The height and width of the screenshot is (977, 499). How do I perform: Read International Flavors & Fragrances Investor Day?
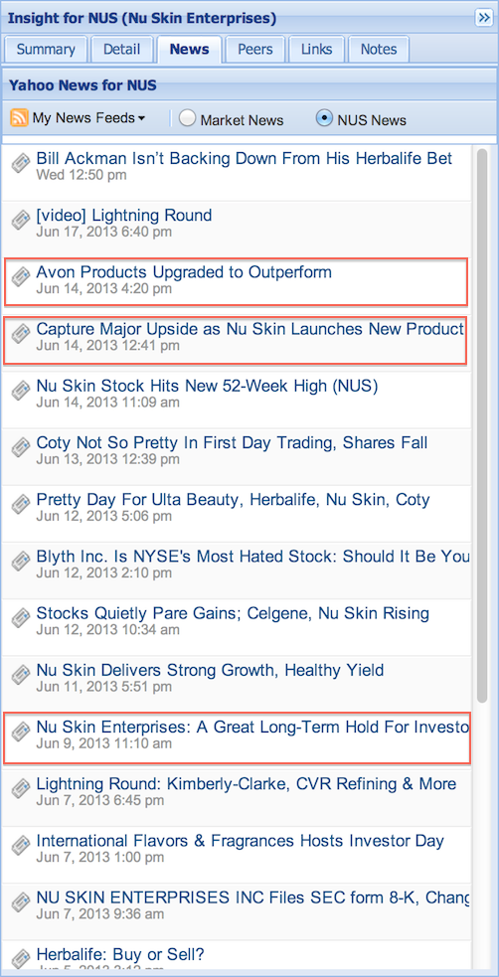(240, 841)
